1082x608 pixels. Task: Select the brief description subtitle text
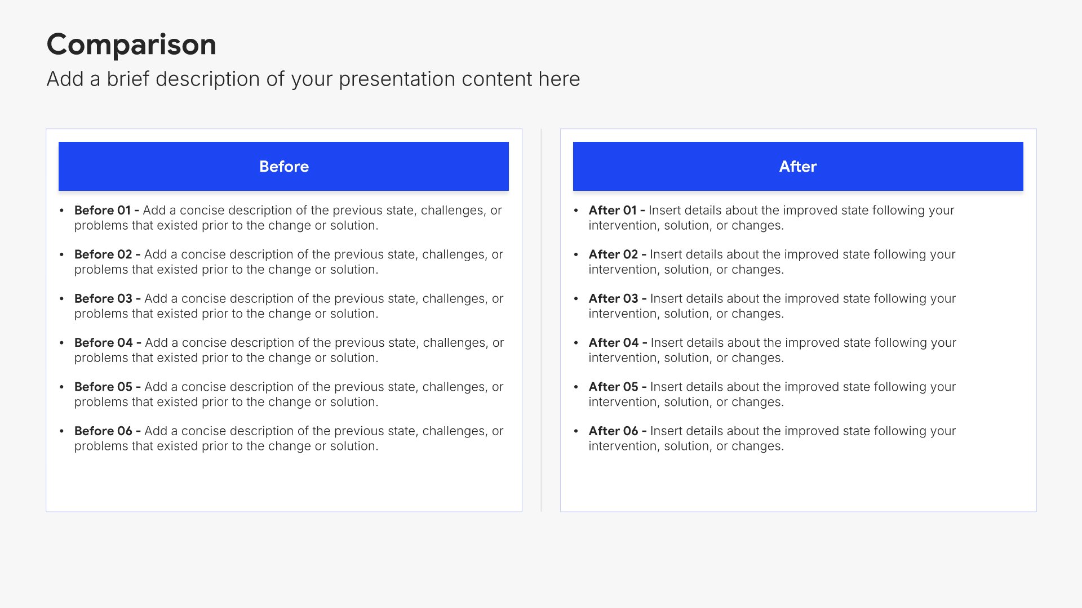pyautogui.click(x=313, y=79)
